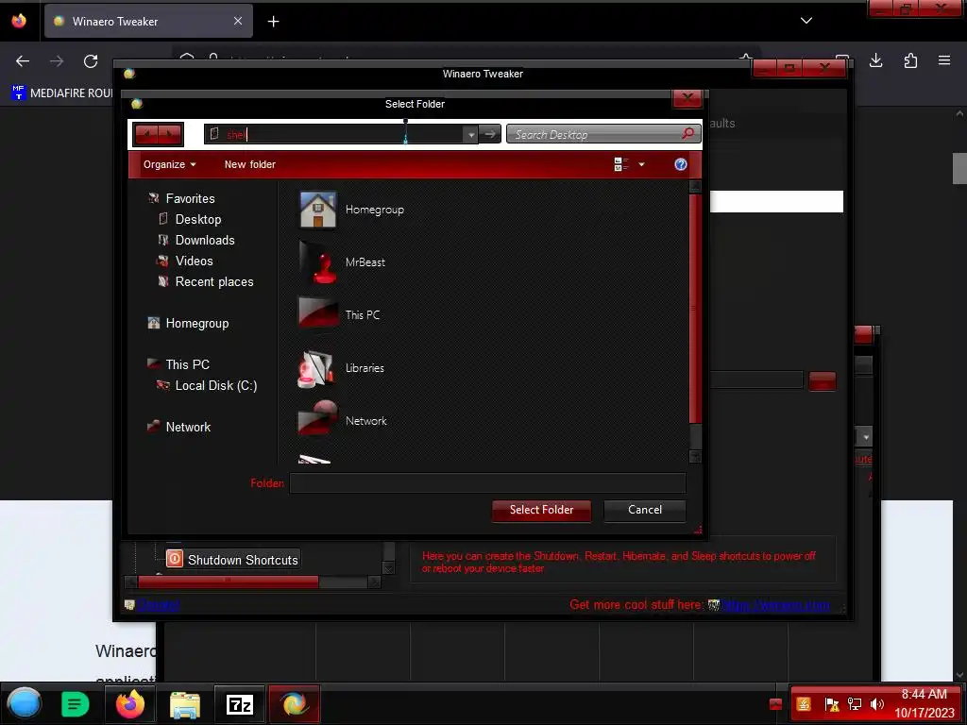This screenshot has width=967, height=725.
Task: Select Local Disk (C:) in navigation pane
Action: click(216, 385)
